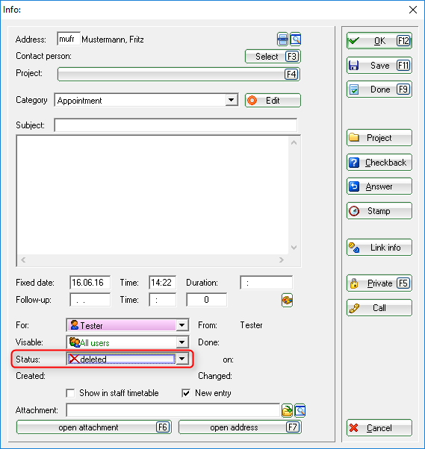The image size is (425, 449).
Task: Click the address card icon beside Mustermann
Action: [x=282, y=40]
